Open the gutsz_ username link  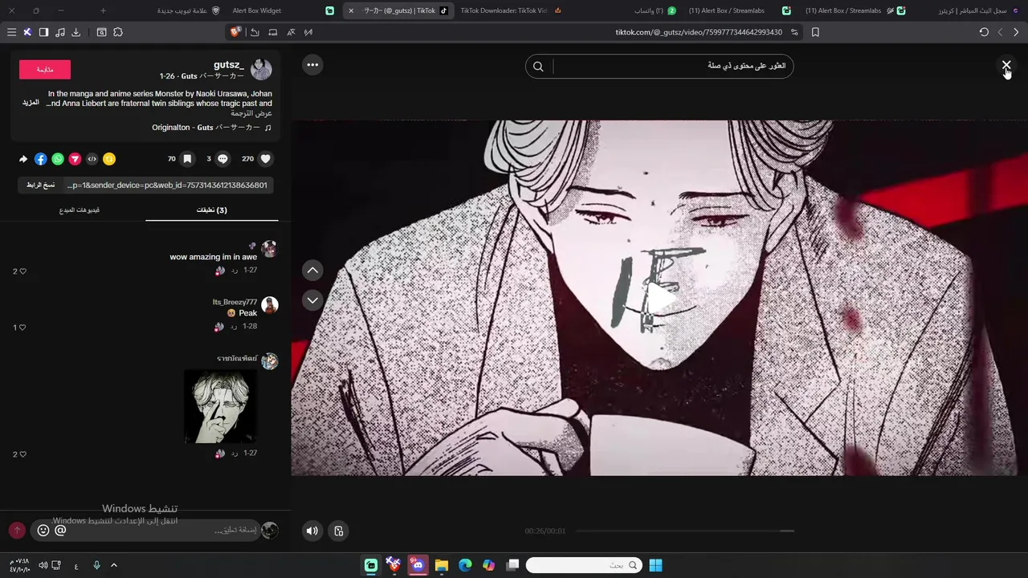point(228,65)
